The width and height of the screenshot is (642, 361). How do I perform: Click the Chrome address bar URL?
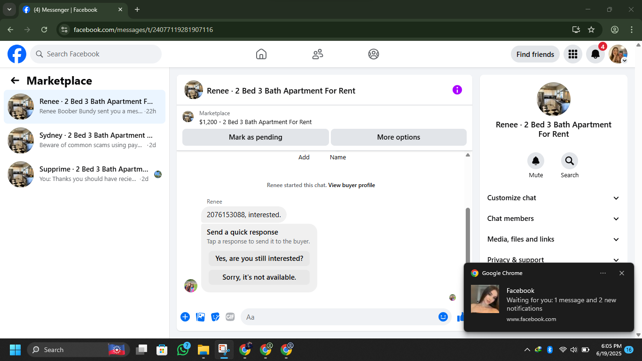(x=143, y=30)
